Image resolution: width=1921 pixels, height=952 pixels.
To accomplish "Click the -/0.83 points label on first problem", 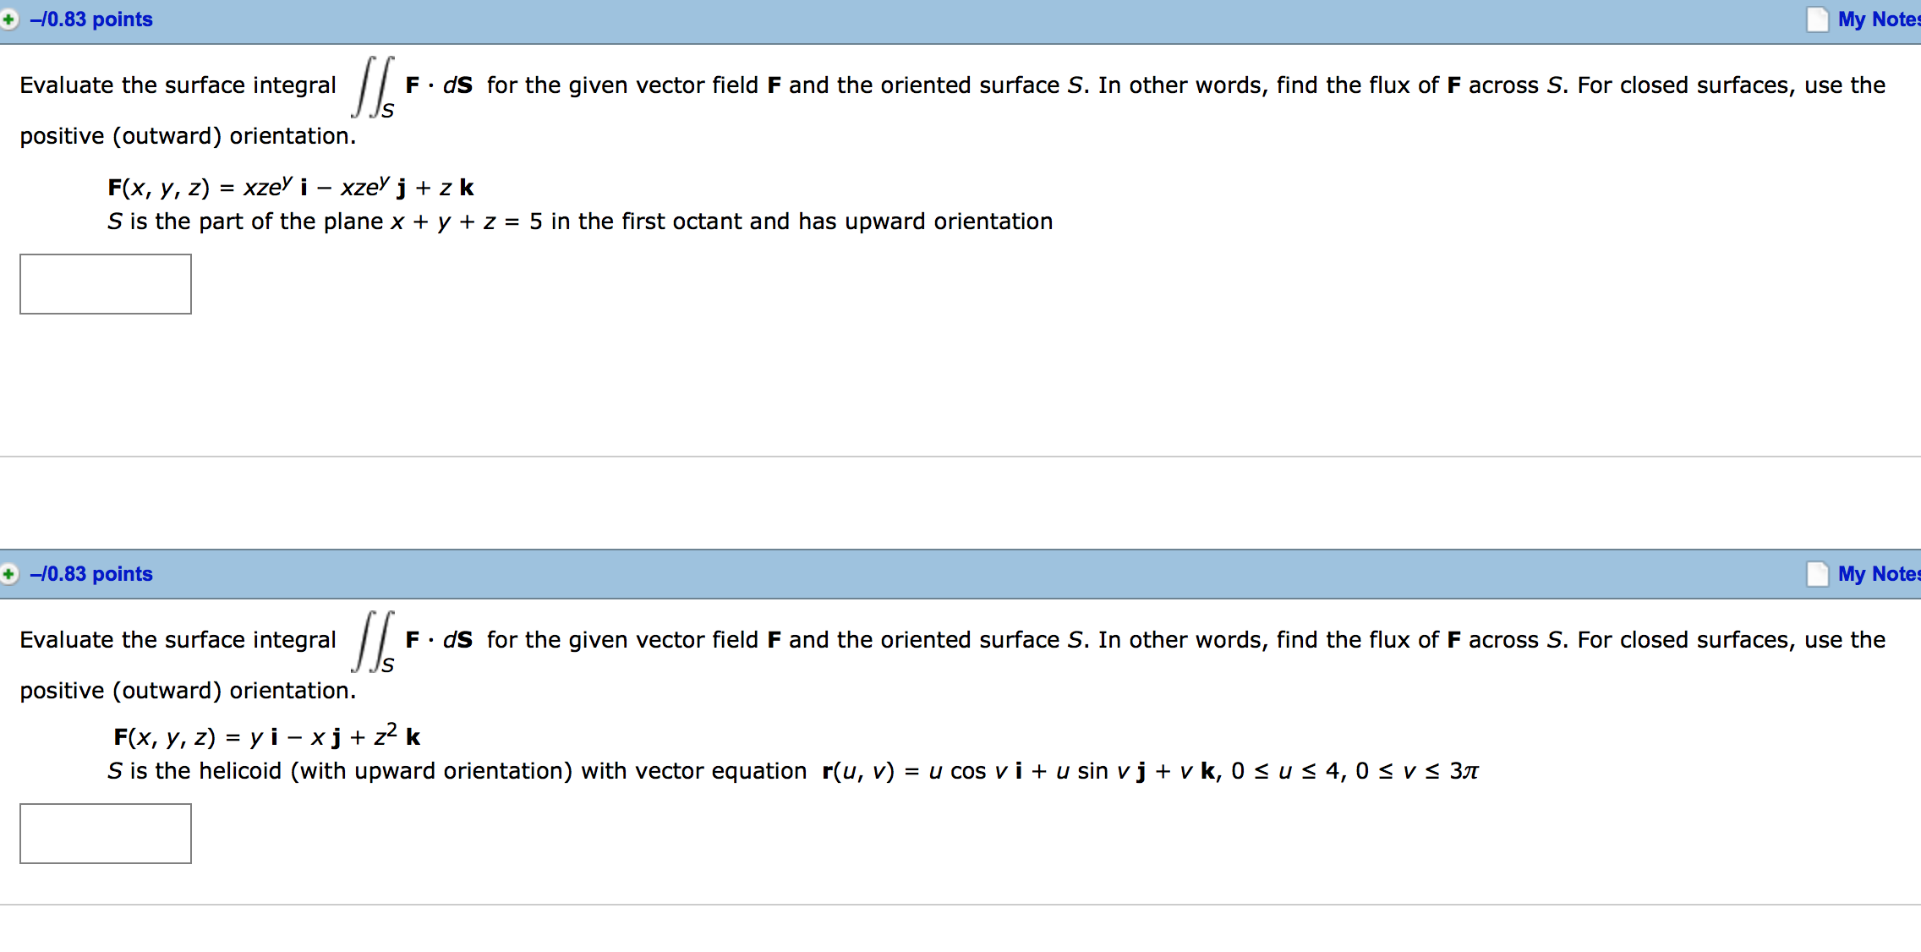I will [90, 19].
